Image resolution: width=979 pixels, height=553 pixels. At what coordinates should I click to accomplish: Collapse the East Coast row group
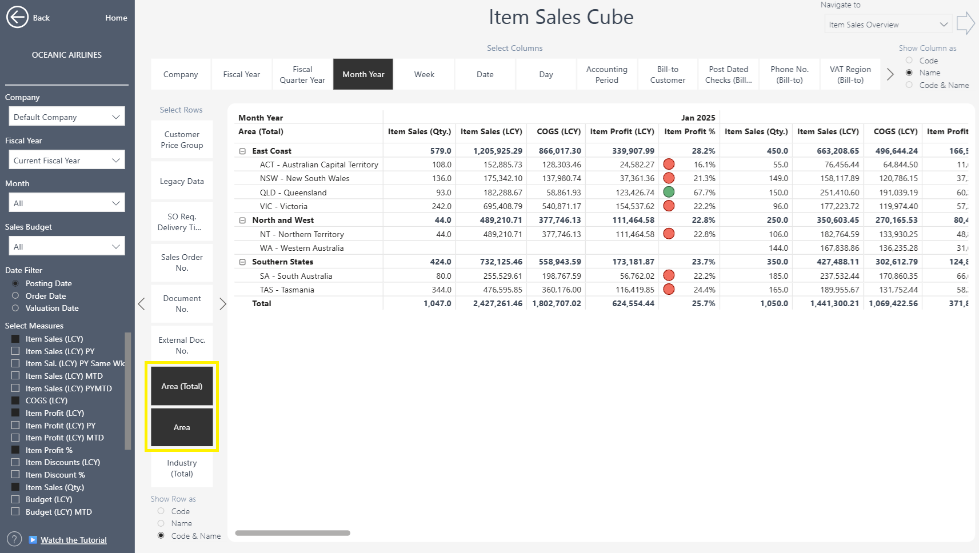(x=242, y=151)
